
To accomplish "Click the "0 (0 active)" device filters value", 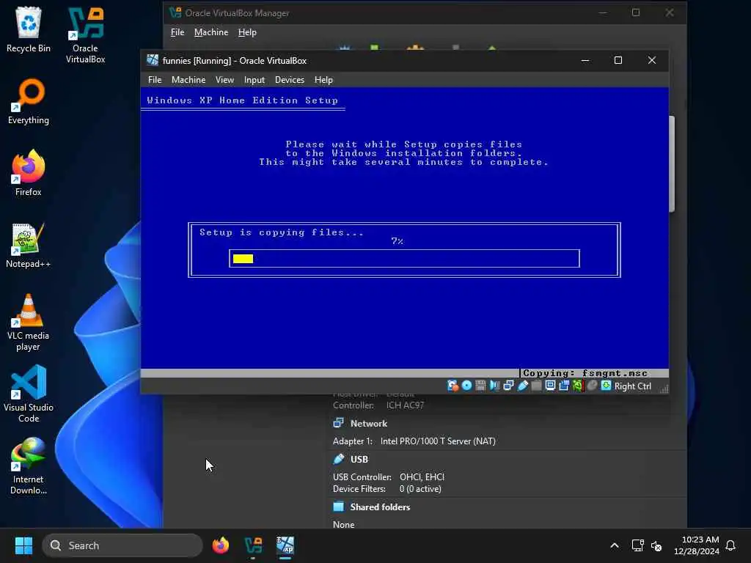I will pos(420,489).
